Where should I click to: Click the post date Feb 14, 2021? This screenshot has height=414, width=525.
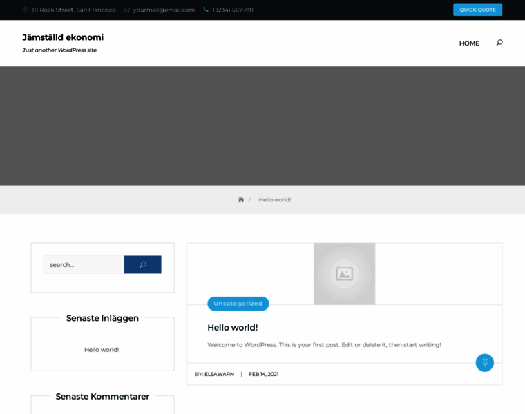pos(263,374)
